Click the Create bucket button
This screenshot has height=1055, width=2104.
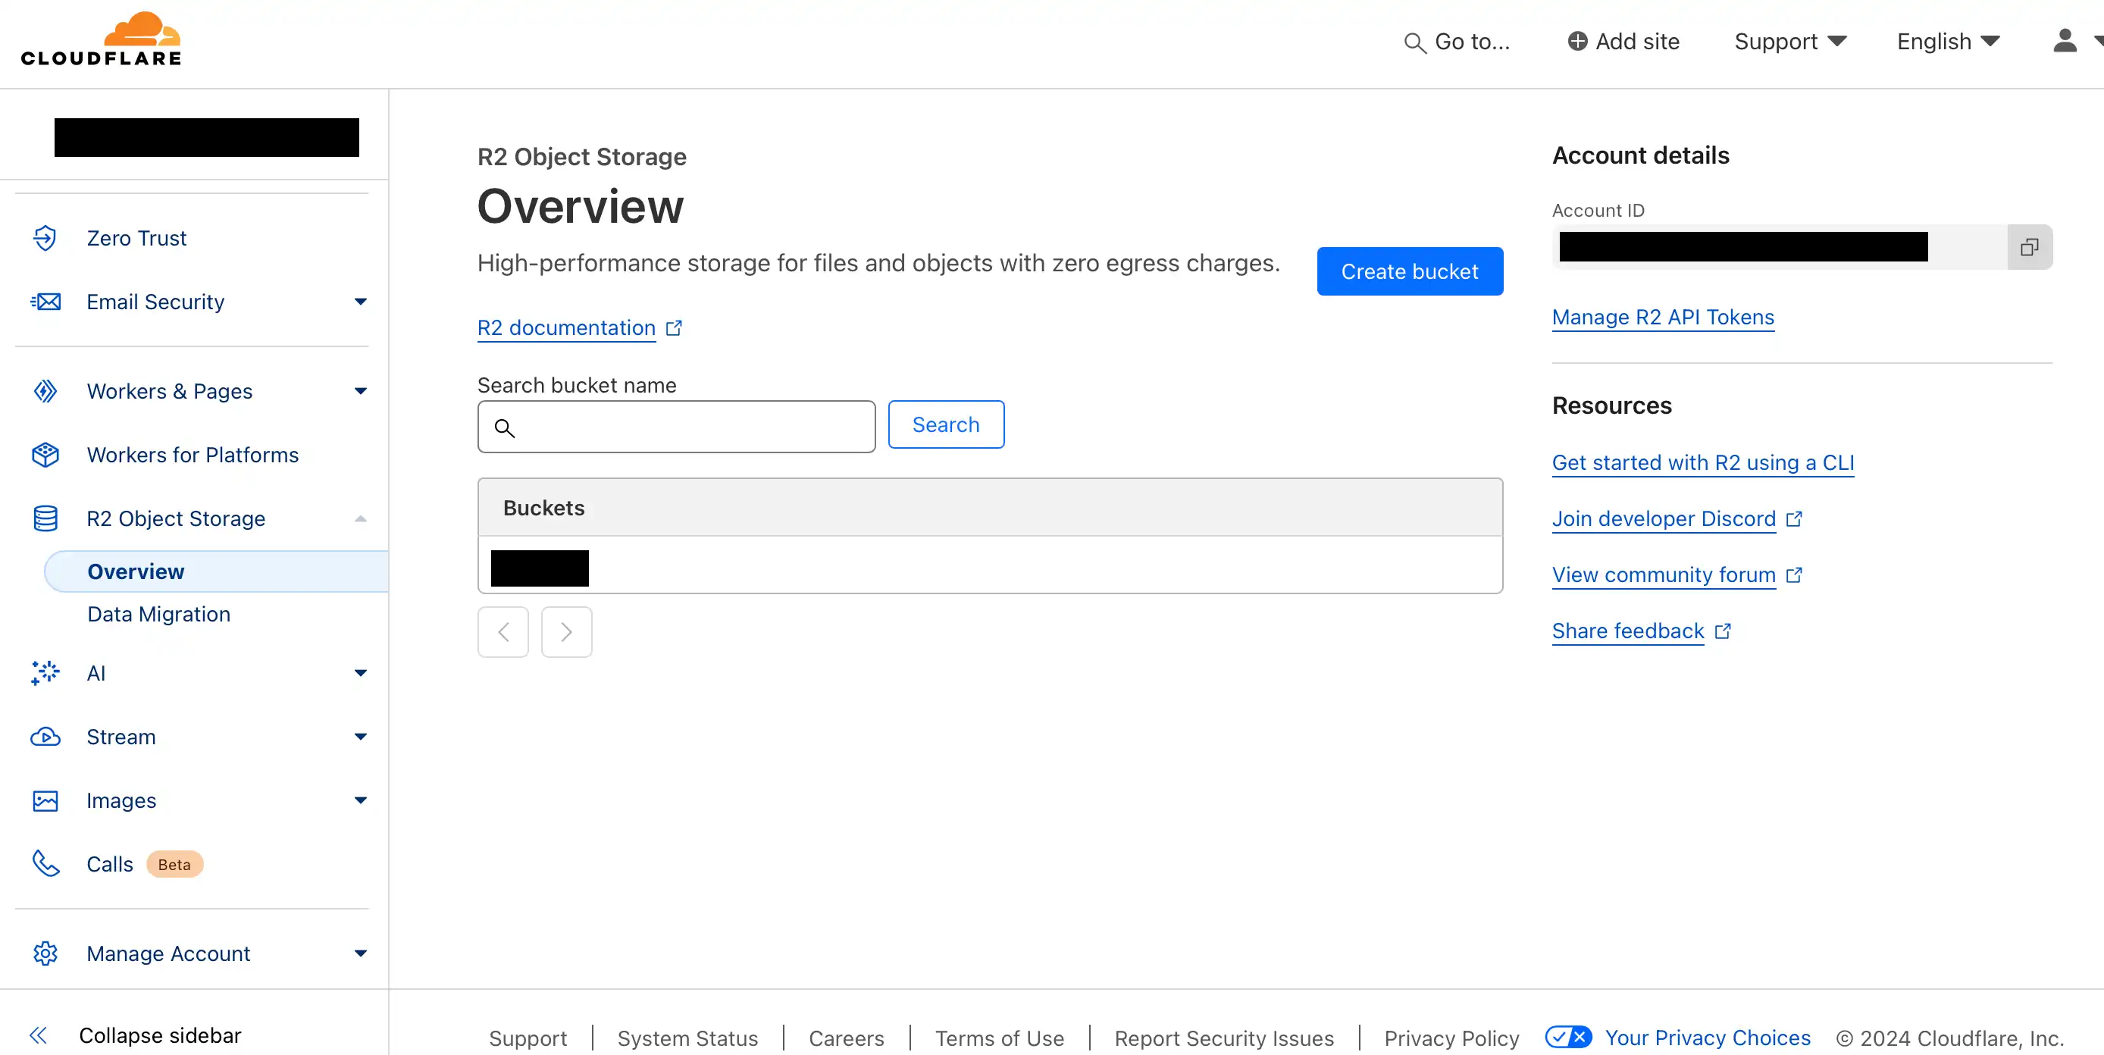coord(1410,271)
